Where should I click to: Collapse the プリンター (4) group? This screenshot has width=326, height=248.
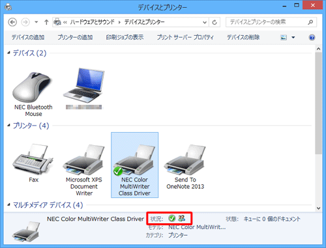[8, 125]
